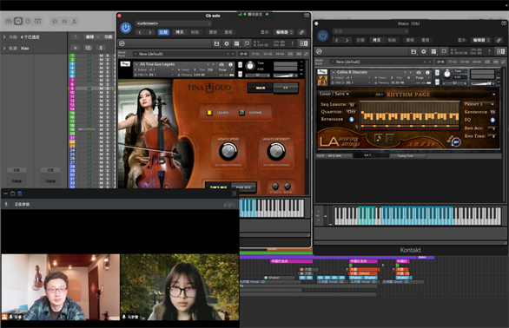Click panic exclamation icon in Cb solo Kontakt
The image size is (509, 328).
[x=292, y=43]
